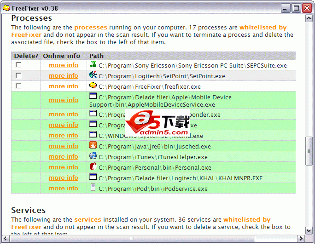
Task: Open more info for SetPoint.exe
Action: click(64, 76)
